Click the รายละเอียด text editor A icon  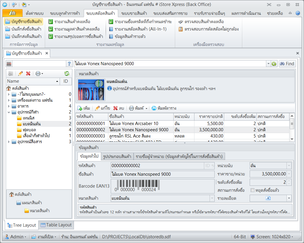pyautogui.click(x=268, y=198)
